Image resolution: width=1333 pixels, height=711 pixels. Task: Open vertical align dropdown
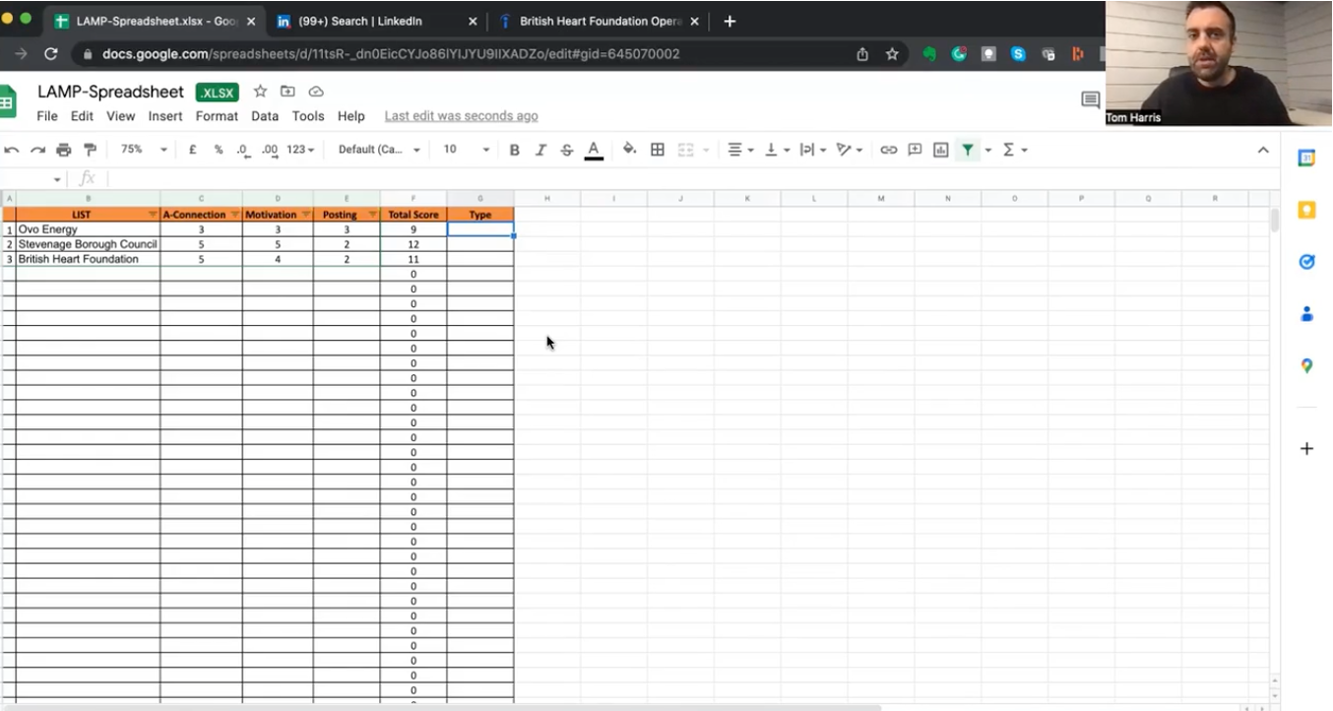[777, 150]
